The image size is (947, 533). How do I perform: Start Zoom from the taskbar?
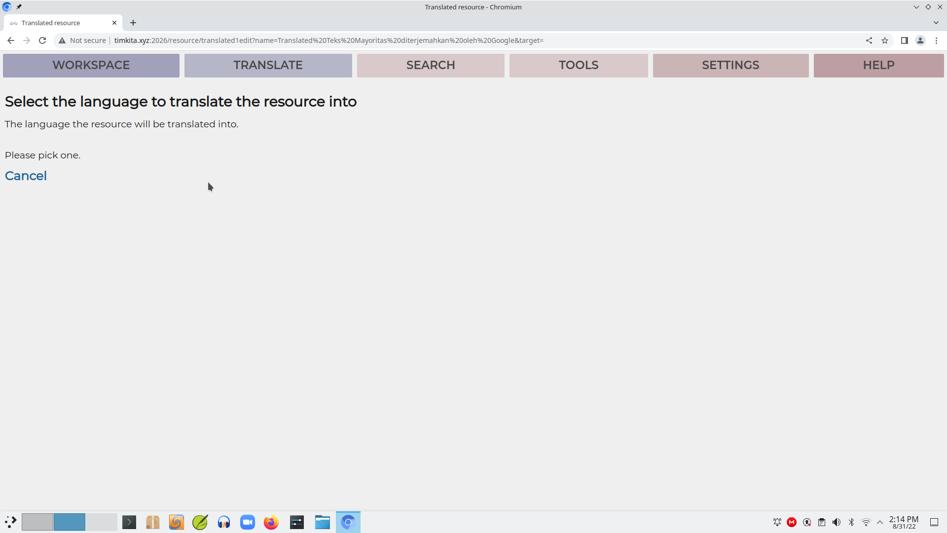click(x=247, y=522)
